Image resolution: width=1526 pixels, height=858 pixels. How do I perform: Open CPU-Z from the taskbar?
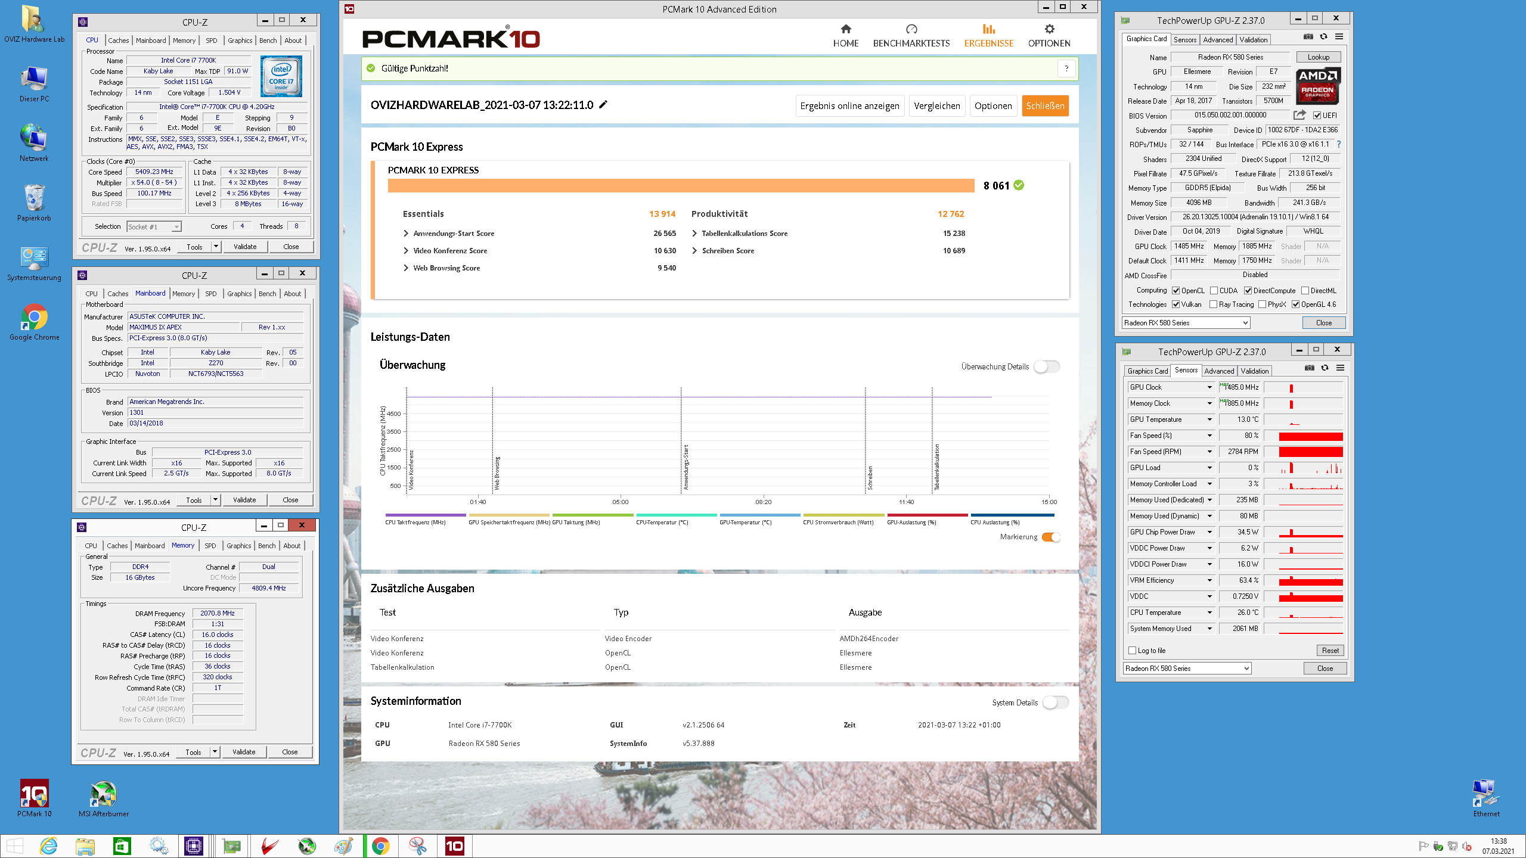[x=194, y=846]
